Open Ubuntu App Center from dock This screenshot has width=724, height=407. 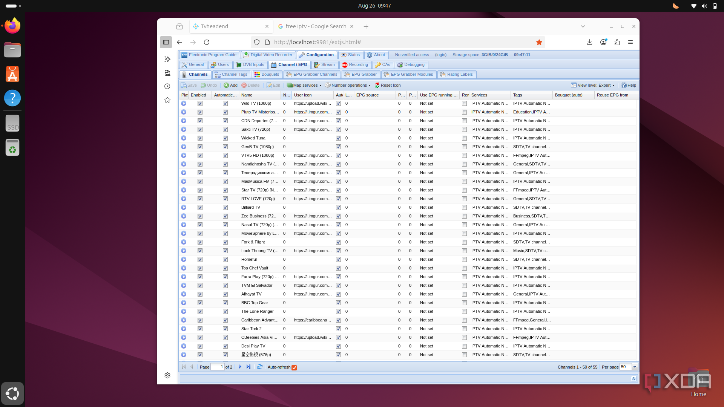pos(12,74)
